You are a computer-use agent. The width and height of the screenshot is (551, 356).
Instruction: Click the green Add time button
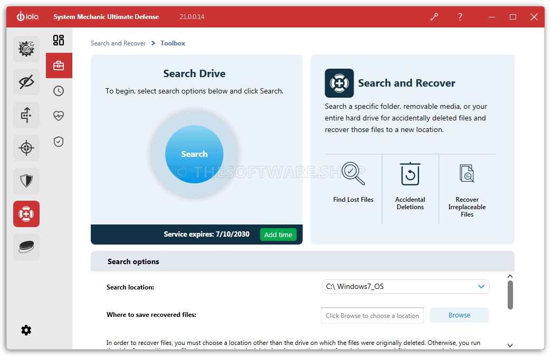[278, 235]
